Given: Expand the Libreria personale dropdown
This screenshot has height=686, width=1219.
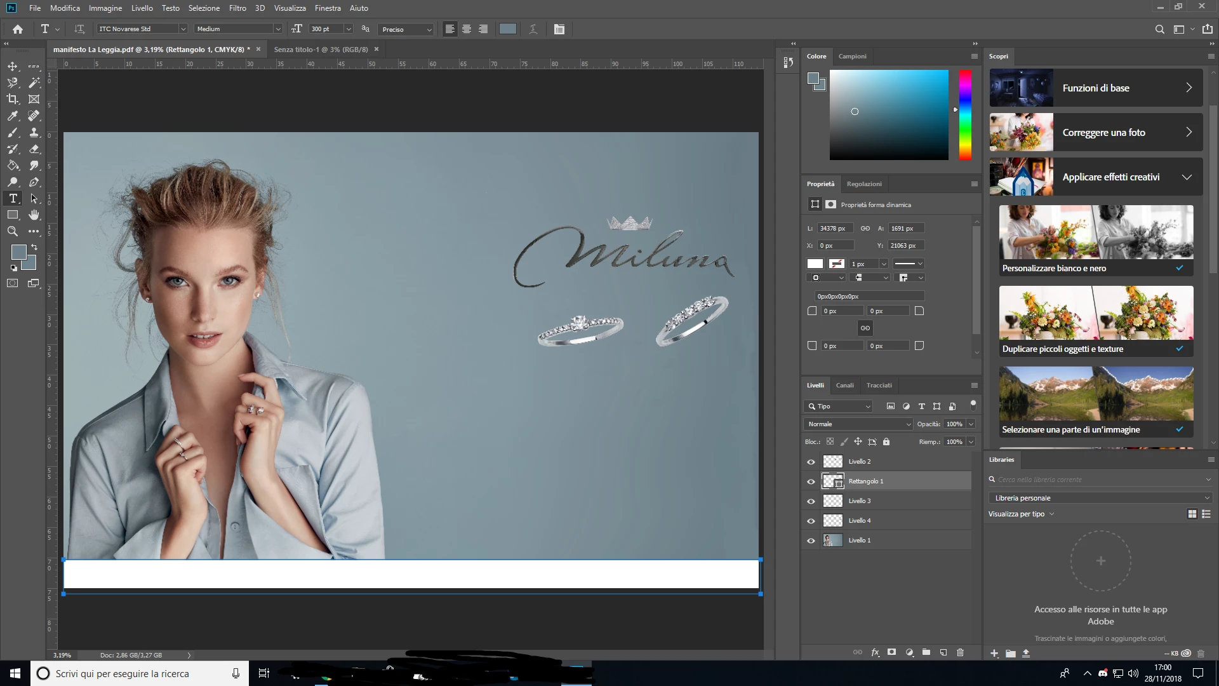Looking at the screenshot, I should [x=1100, y=498].
